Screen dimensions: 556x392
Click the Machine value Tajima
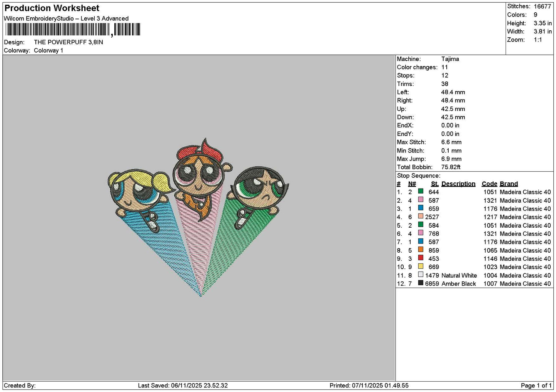450,59
